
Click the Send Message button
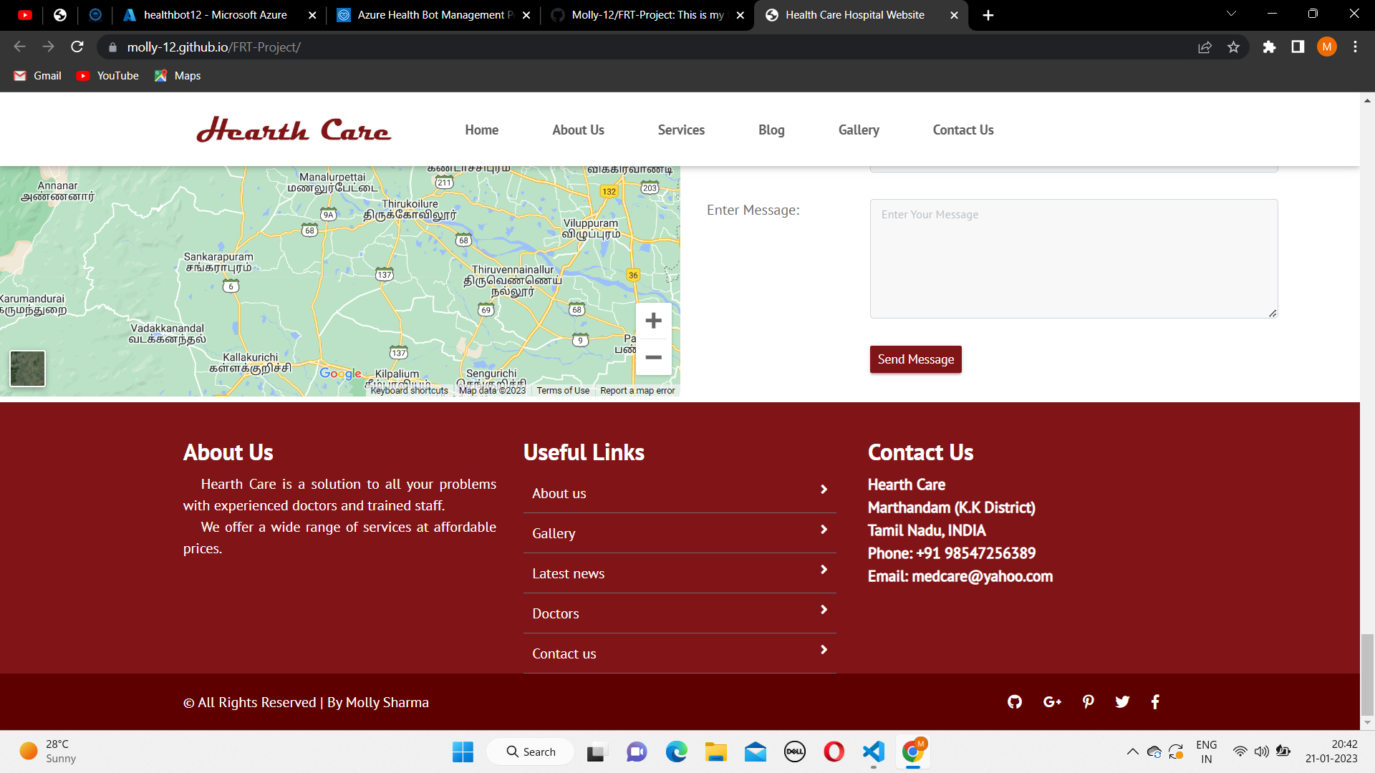coord(915,359)
